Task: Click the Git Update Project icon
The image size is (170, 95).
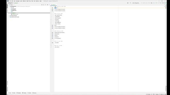Action: (x=153, y=3)
